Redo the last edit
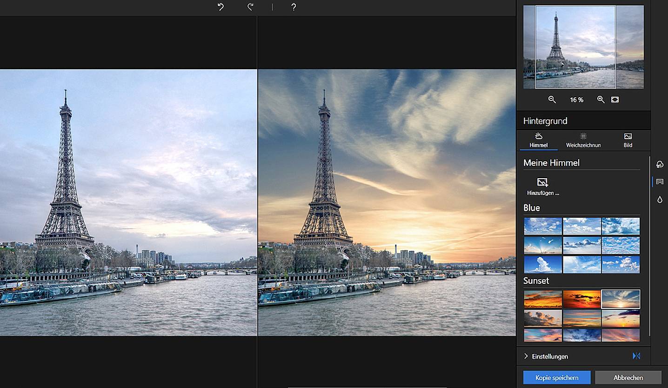This screenshot has width=668, height=388. tap(250, 7)
